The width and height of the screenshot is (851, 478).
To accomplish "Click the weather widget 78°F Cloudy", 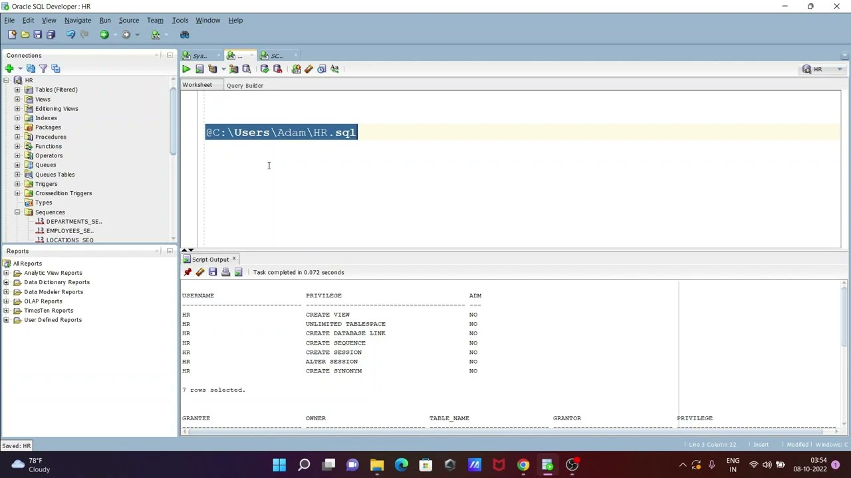I will point(30,465).
